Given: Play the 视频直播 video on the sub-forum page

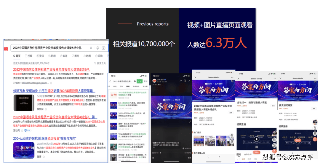Looking at the screenshot, I should (x=257, y=139).
